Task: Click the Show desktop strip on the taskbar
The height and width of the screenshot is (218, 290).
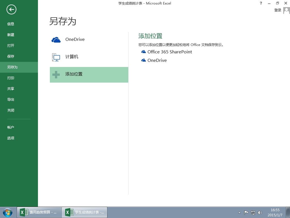Action: [288, 212]
